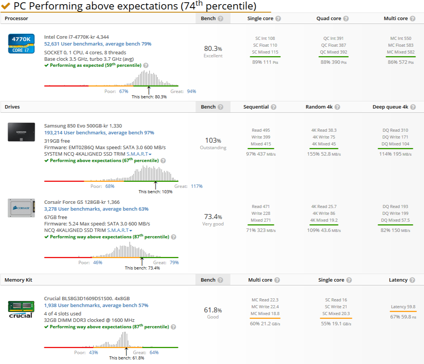Click '67% 59.8 ns' latency result
Image resolution: width=424 pixels, height=364 pixels.
pos(403,317)
